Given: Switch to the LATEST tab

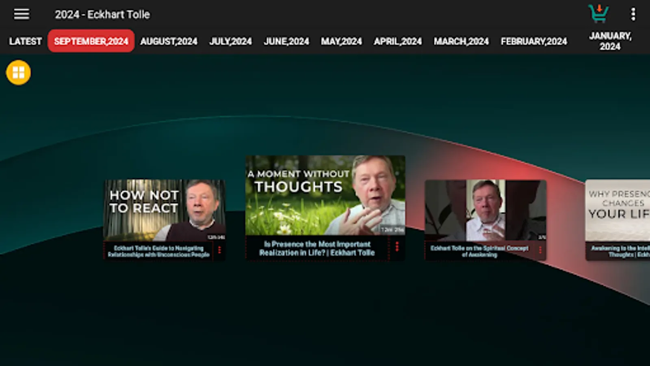Looking at the screenshot, I should (25, 41).
